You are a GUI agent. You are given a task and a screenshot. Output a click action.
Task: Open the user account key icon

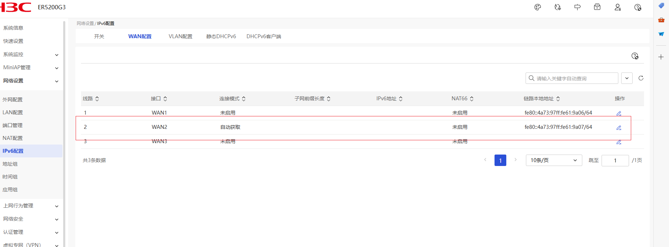pyautogui.click(x=618, y=7)
